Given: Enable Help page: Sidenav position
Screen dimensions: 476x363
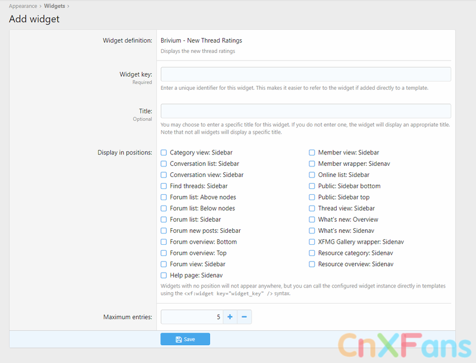Looking at the screenshot, I should [x=164, y=276].
